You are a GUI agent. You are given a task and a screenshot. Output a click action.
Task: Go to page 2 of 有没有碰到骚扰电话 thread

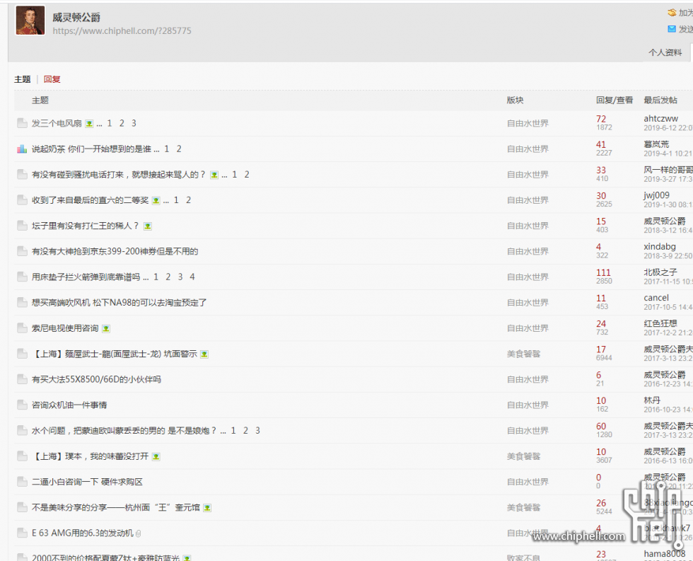247,175
